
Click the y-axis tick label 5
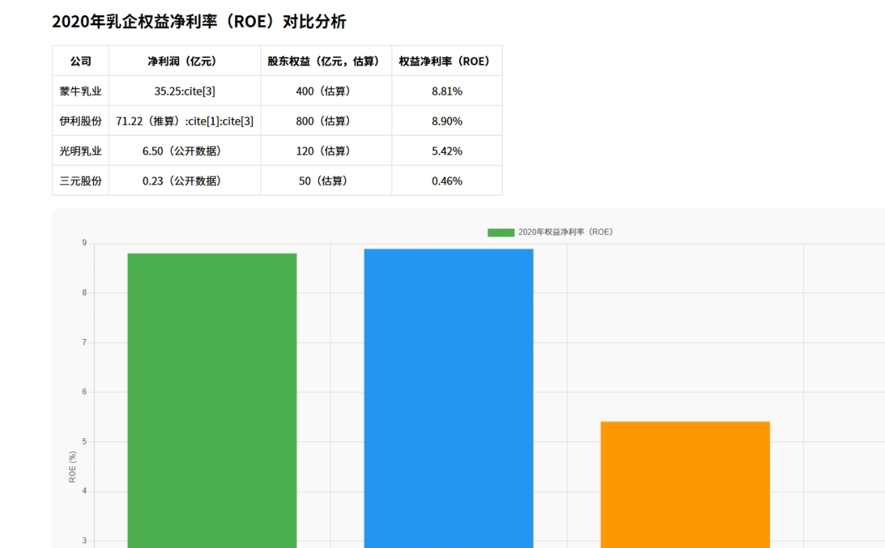pos(85,442)
